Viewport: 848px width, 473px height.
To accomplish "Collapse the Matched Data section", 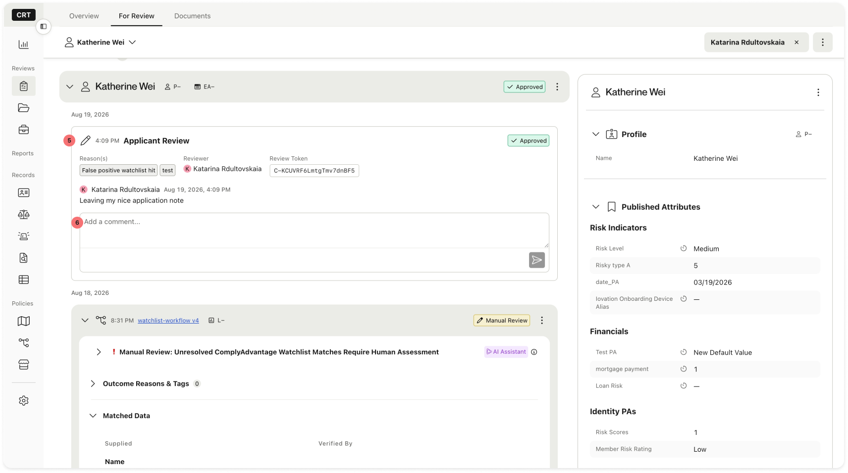I will (93, 416).
